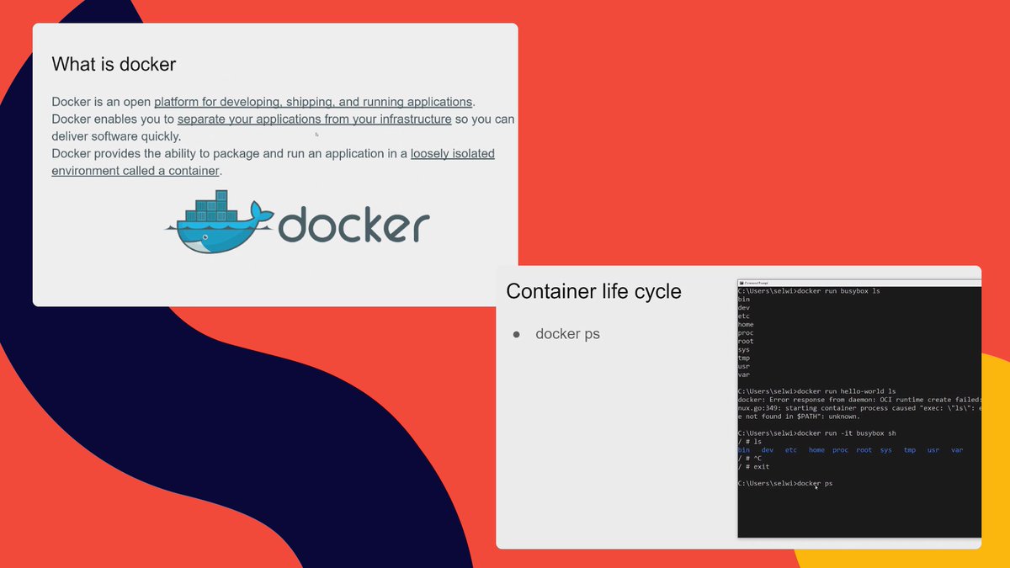Click the '/ # ^C' shell line
This screenshot has height=568, width=1010.
(749, 459)
